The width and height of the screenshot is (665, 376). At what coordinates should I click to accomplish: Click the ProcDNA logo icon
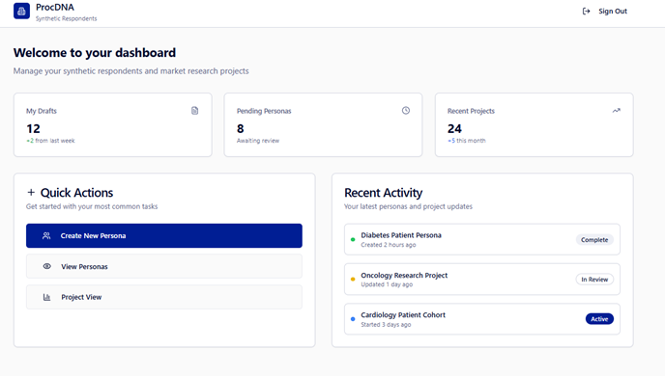pos(21,11)
